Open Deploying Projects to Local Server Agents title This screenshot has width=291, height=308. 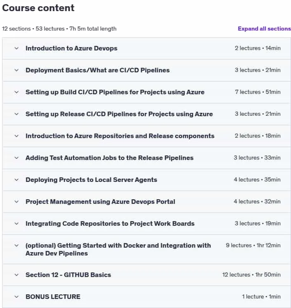pos(91,180)
